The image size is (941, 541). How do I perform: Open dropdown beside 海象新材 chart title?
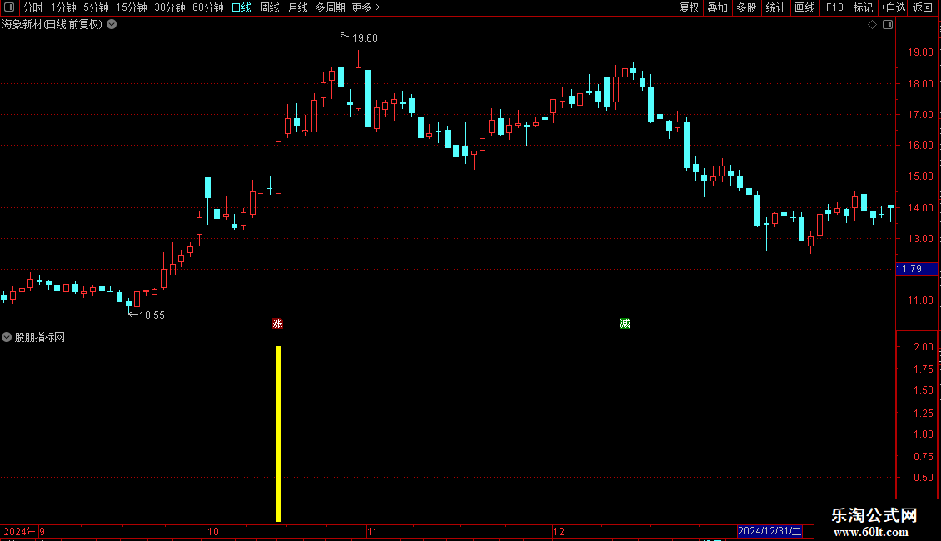click(112, 25)
